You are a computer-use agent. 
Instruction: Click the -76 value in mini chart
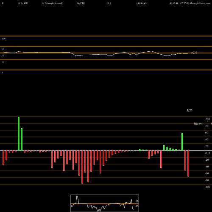point(137,201)
